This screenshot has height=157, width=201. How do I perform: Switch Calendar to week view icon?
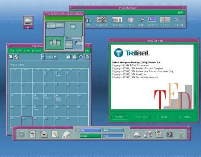[75, 57]
